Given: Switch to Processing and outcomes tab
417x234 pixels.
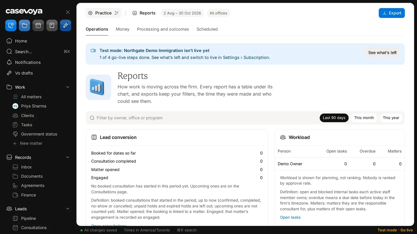Looking at the screenshot, I should point(163,29).
